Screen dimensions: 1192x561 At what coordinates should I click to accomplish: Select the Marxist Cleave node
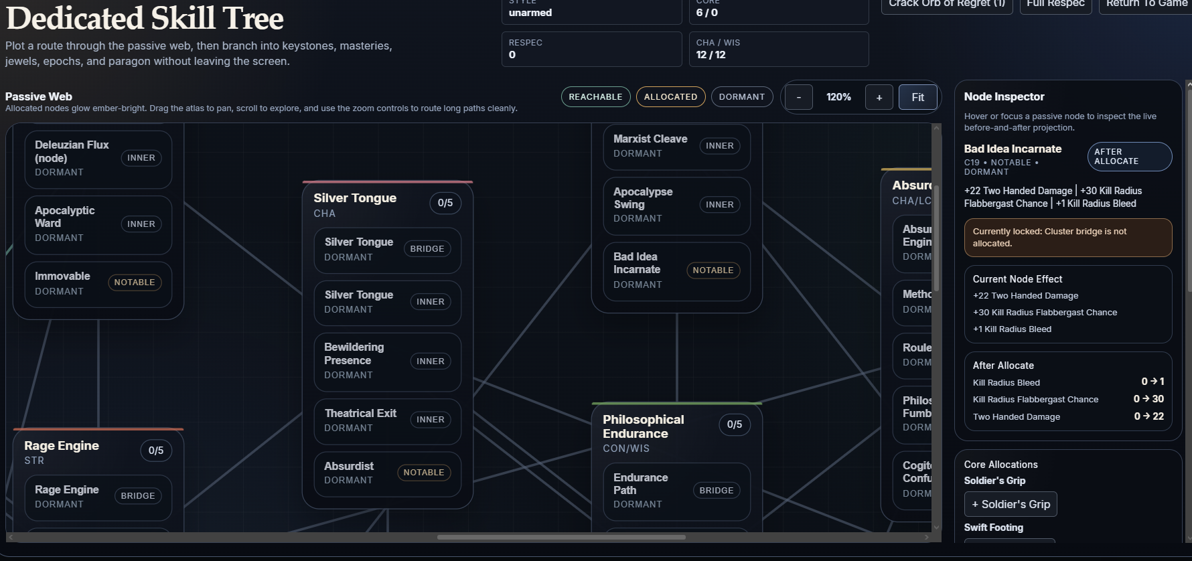(676, 147)
